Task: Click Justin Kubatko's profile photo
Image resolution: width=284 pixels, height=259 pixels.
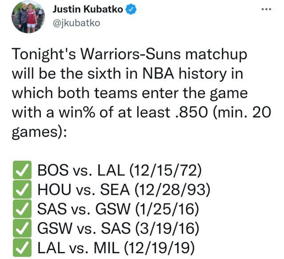Action: pyautogui.click(x=28, y=17)
